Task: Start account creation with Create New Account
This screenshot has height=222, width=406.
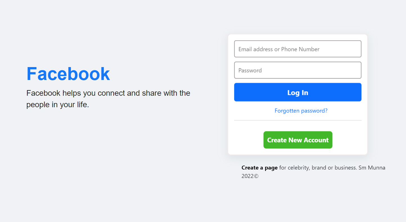Action: pyautogui.click(x=297, y=140)
